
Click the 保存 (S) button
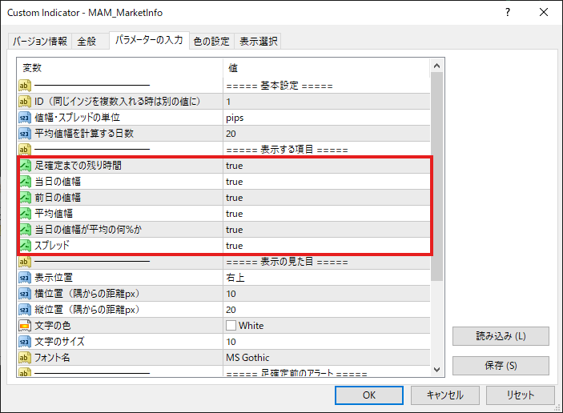[501, 366]
